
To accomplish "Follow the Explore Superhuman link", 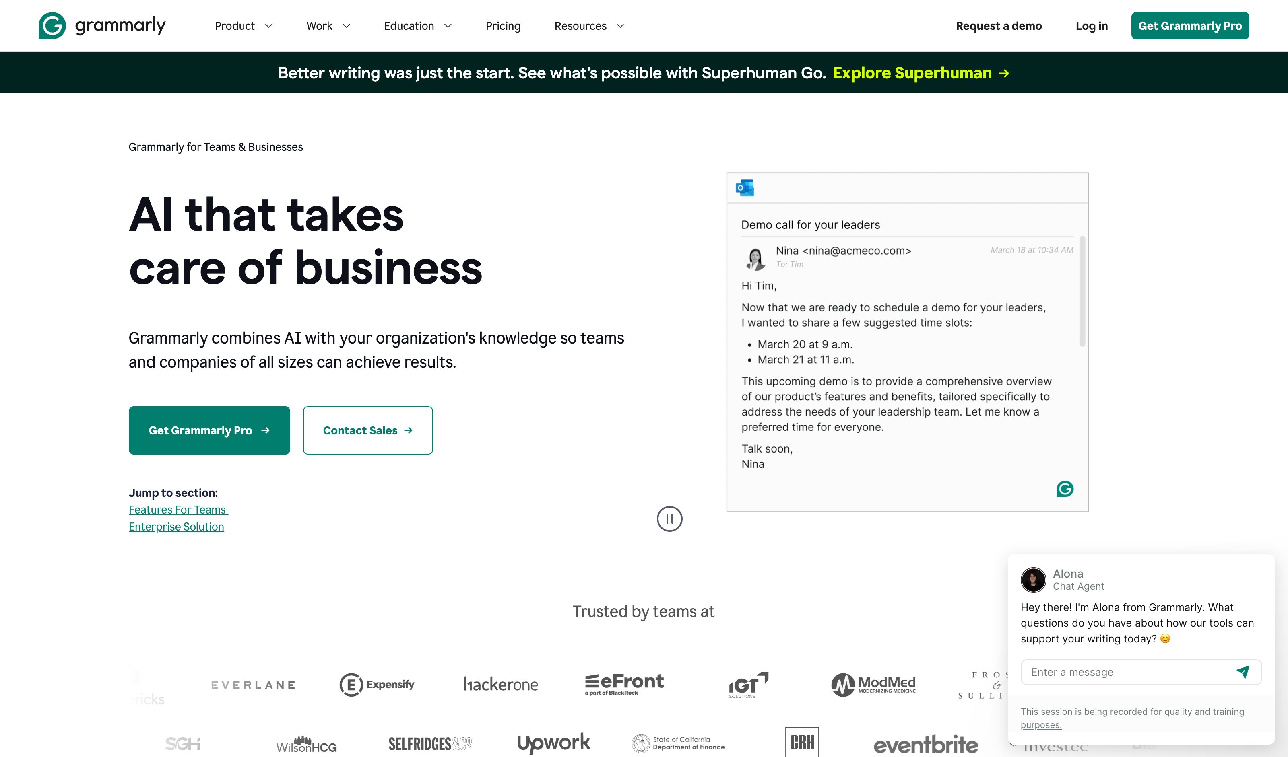I will [921, 73].
